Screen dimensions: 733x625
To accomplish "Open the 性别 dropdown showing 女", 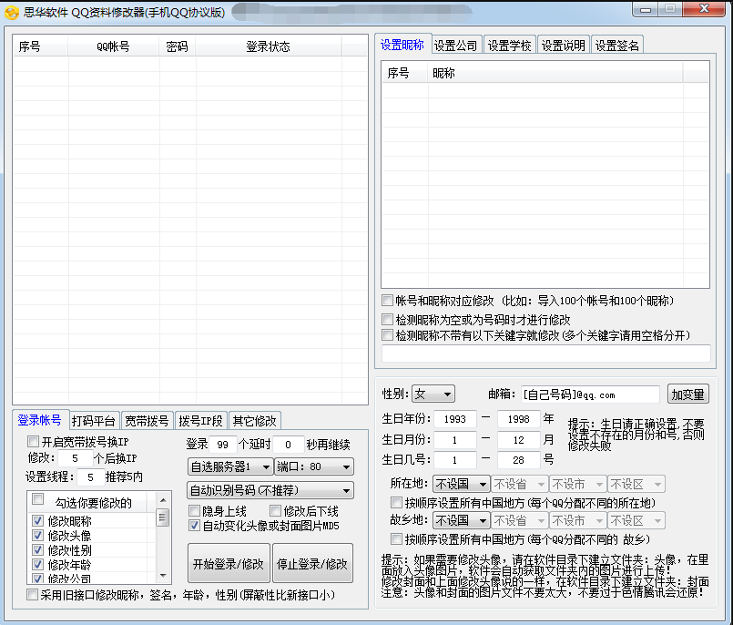I will pos(433,394).
